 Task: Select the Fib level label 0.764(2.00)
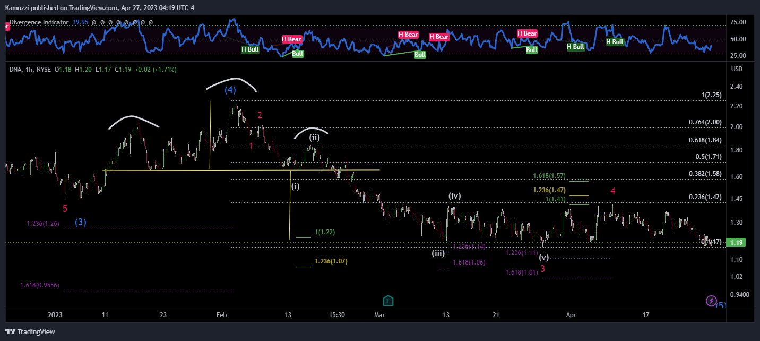tap(705, 122)
